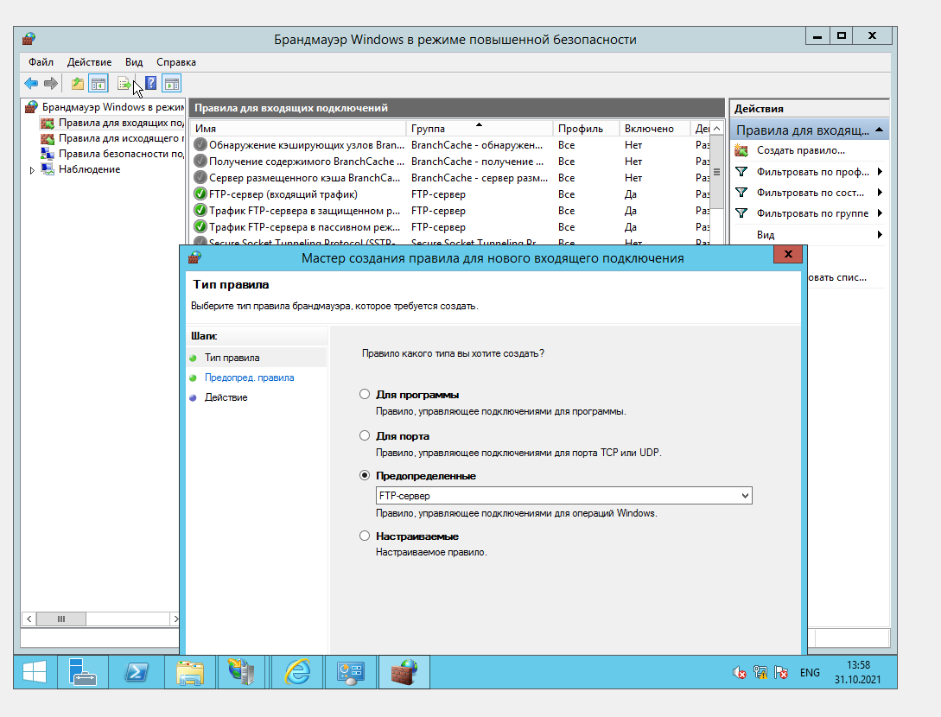Open the Вид menu in menu bar
Viewport: 941px width, 717px height.
click(134, 62)
